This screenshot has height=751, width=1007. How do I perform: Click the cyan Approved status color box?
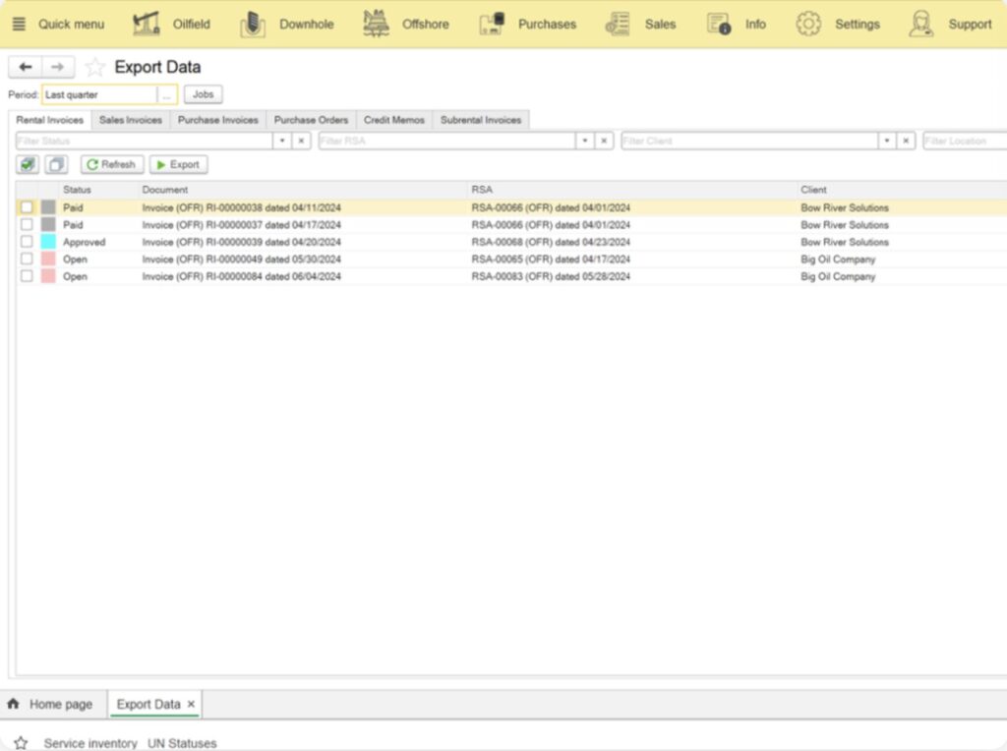click(48, 242)
